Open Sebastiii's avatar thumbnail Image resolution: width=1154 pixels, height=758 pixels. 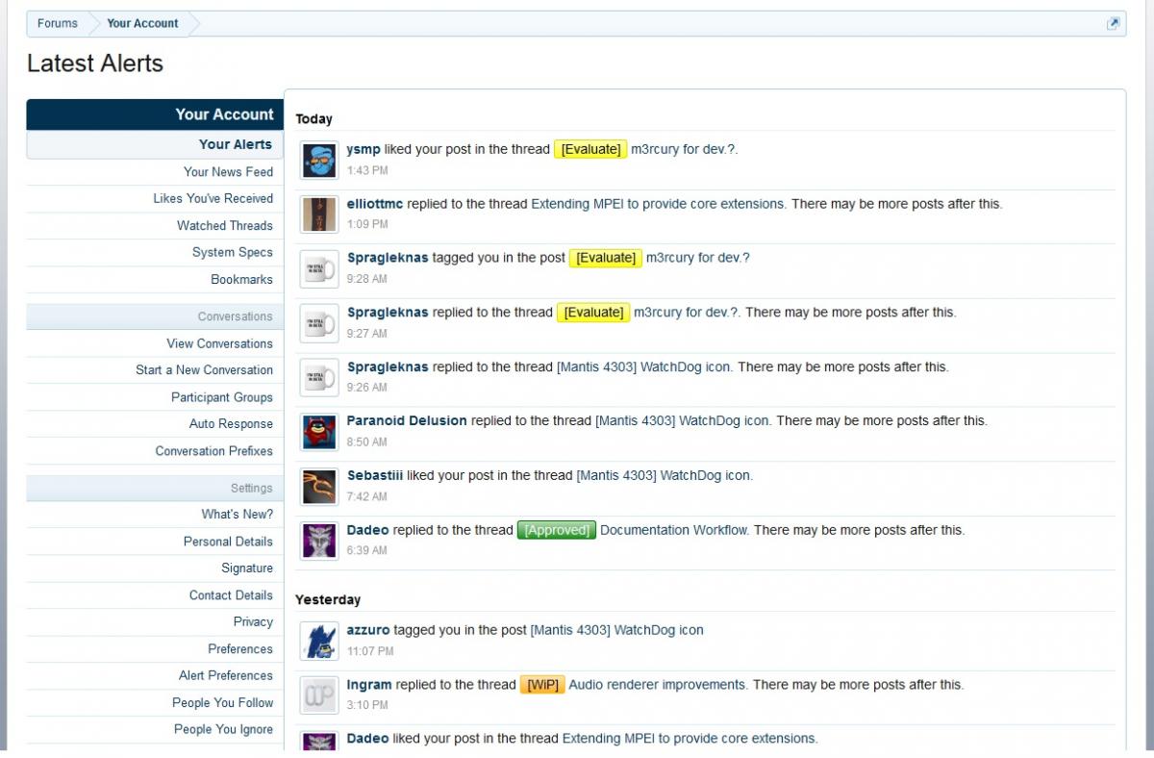pos(319,487)
